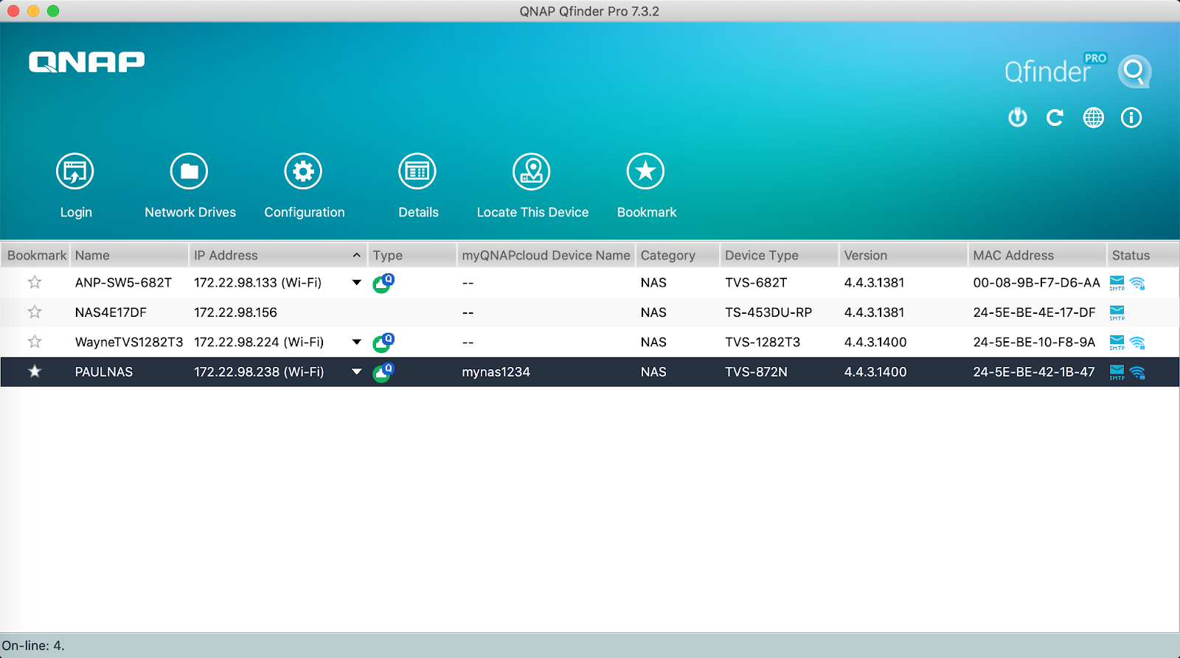The height and width of the screenshot is (658, 1180).
Task: Click the green window zoom button
Action: (52, 11)
